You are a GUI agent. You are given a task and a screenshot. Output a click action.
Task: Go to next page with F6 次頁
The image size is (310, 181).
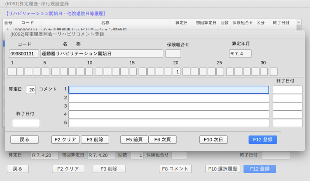pos(162,139)
